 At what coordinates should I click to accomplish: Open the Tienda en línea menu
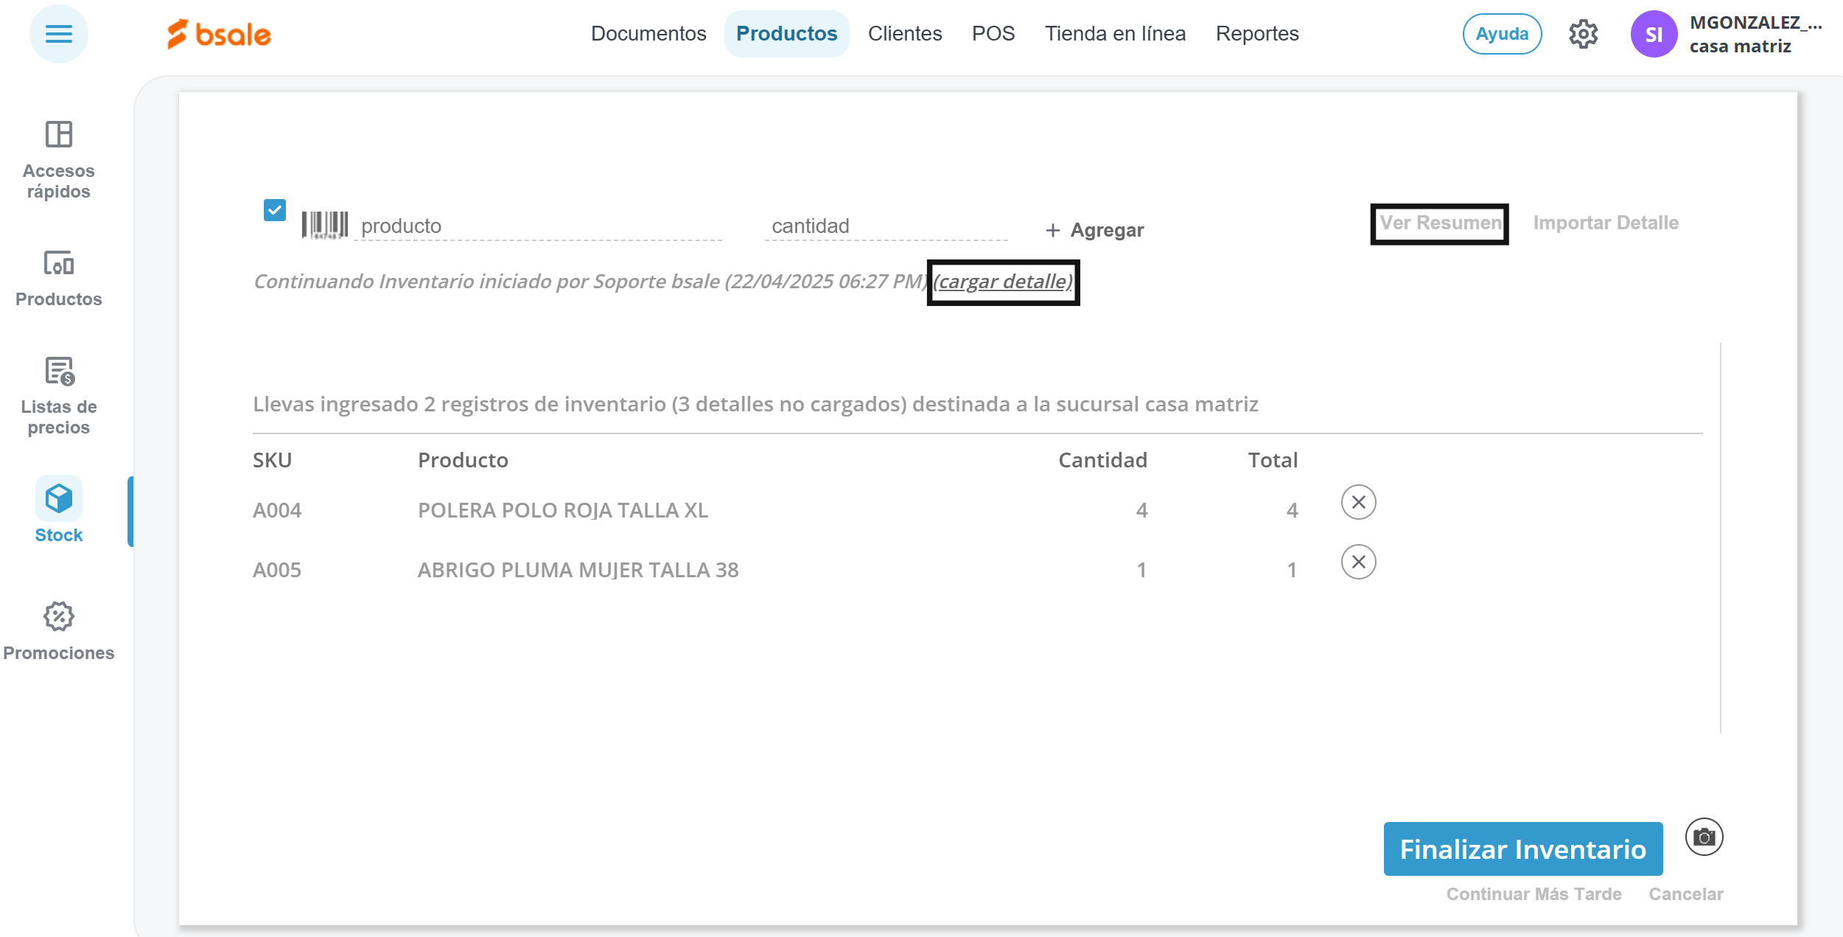[1114, 34]
